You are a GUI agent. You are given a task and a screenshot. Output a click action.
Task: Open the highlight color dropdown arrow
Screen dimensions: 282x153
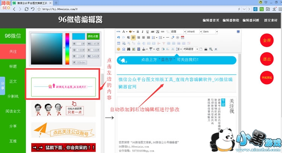[134, 32]
